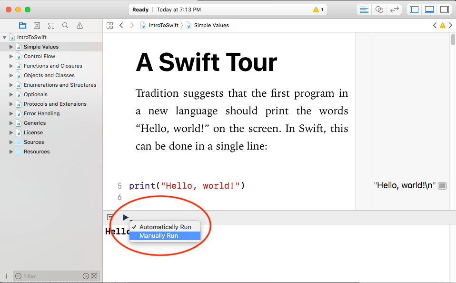Expand the Simple Values page

point(11,47)
